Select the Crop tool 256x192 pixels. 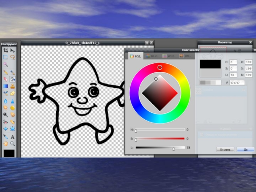click(x=5, y=51)
